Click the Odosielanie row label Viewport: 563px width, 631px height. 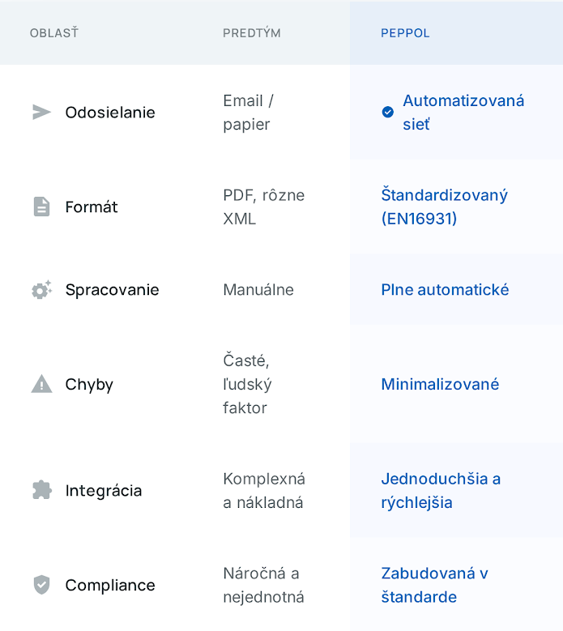110,113
